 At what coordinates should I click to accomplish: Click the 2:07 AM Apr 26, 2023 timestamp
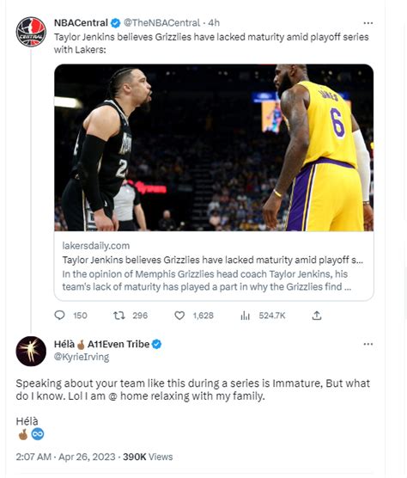(x=65, y=457)
